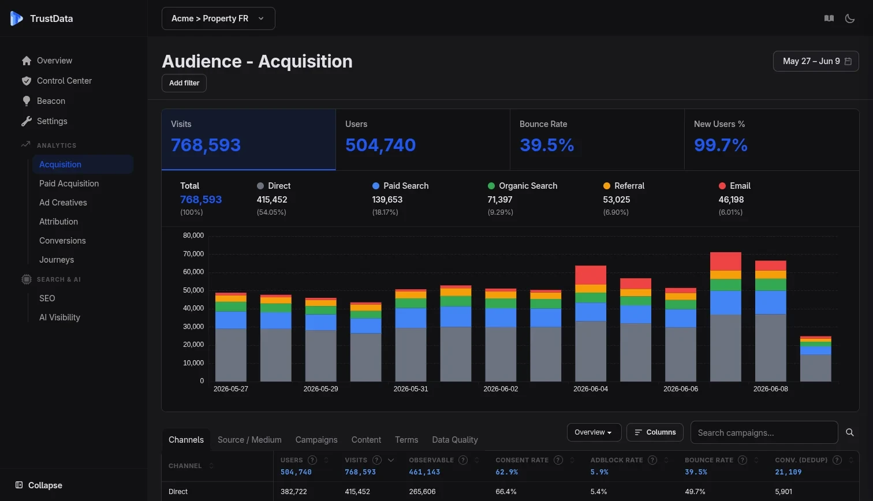Image resolution: width=873 pixels, height=501 pixels.
Task: Click help icon next to Users column
Action: click(x=312, y=460)
